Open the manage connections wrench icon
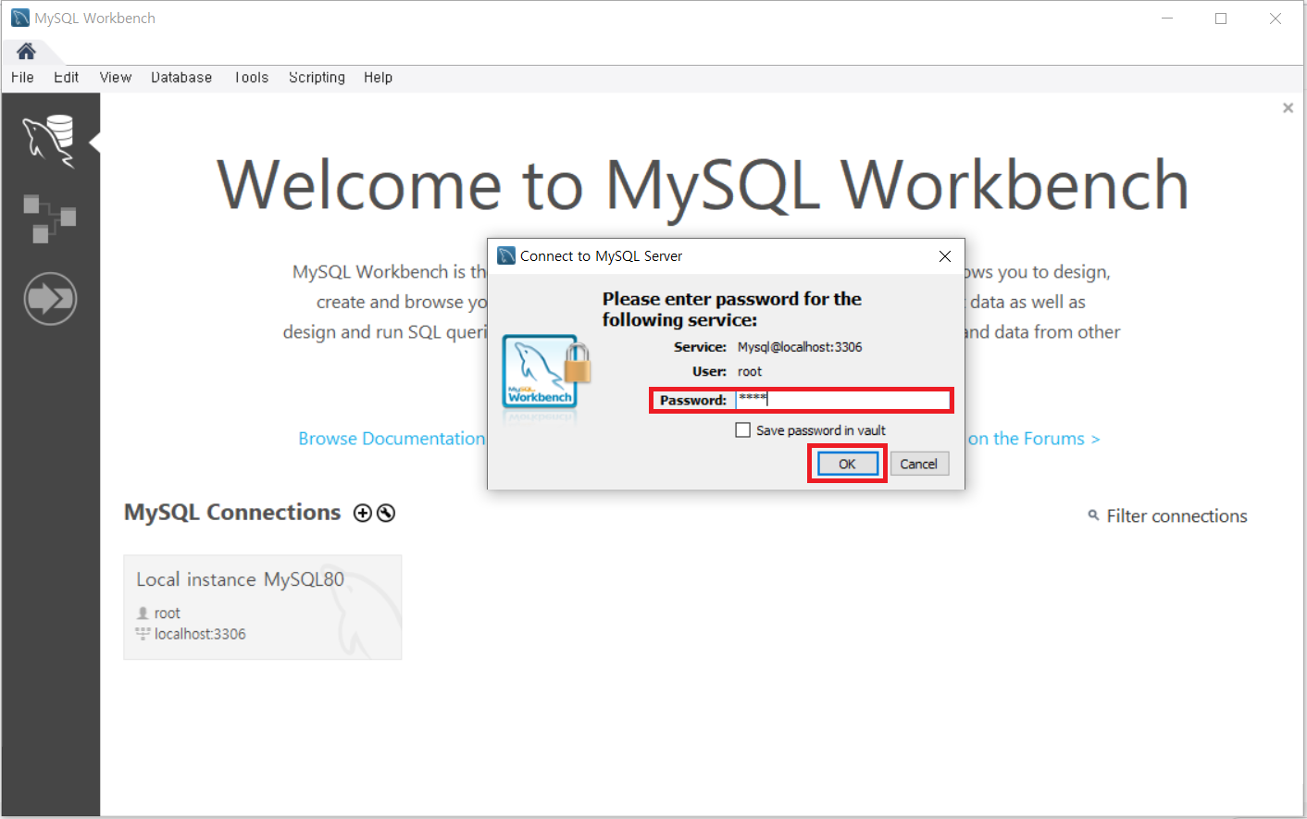 [386, 514]
